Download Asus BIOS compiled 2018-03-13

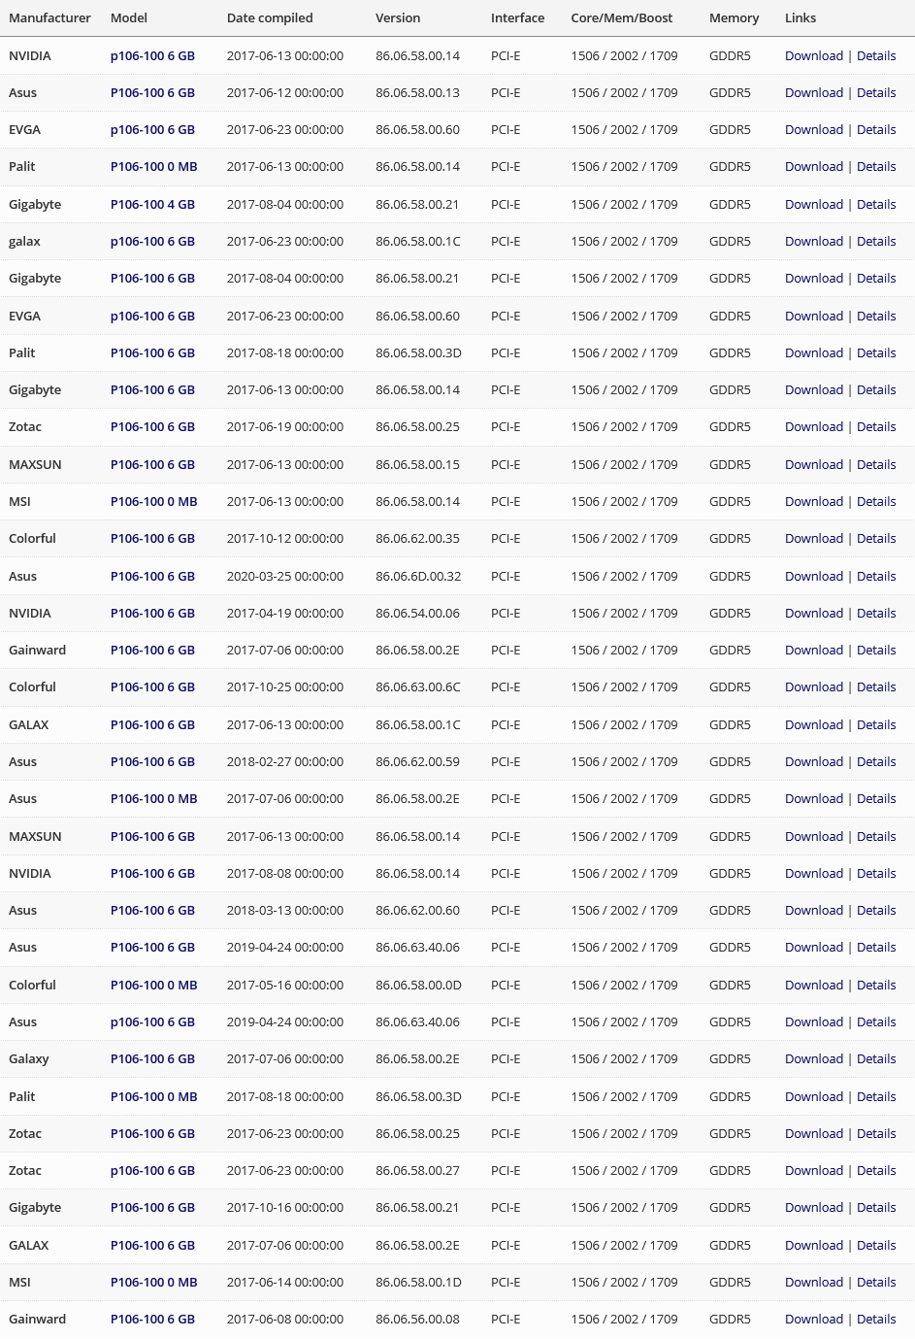coord(813,910)
